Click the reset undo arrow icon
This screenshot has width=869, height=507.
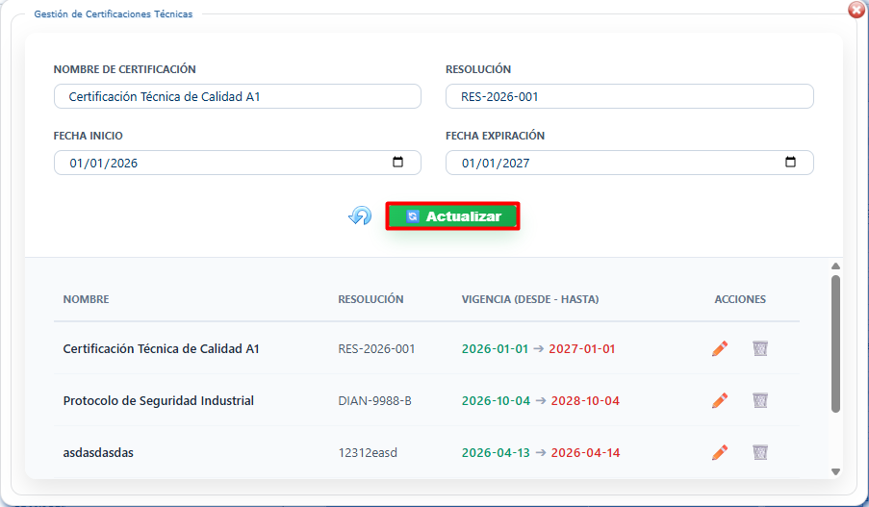tap(360, 216)
